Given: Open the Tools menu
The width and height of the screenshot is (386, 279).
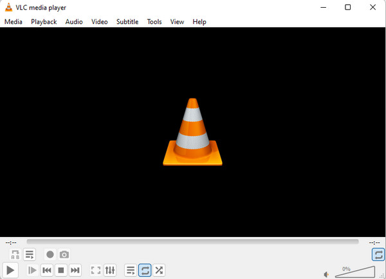Looking at the screenshot, I should [x=154, y=22].
